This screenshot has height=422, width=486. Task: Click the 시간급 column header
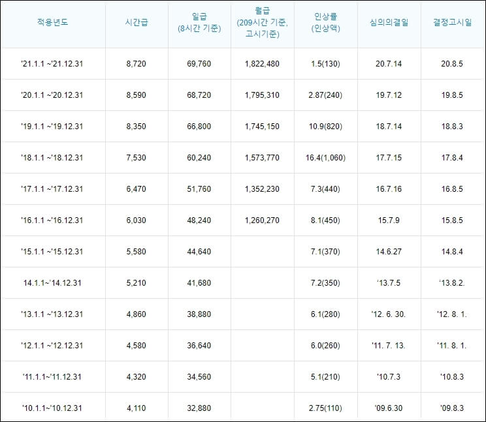click(137, 22)
